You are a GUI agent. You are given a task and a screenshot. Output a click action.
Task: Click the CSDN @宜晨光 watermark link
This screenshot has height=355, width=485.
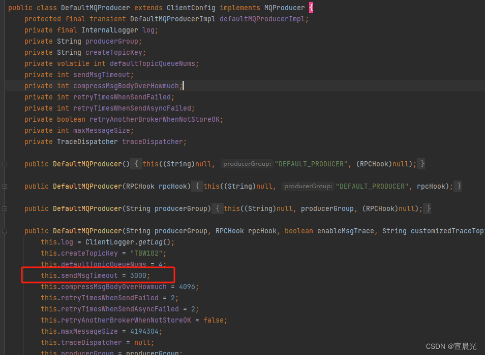(x=451, y=346)
